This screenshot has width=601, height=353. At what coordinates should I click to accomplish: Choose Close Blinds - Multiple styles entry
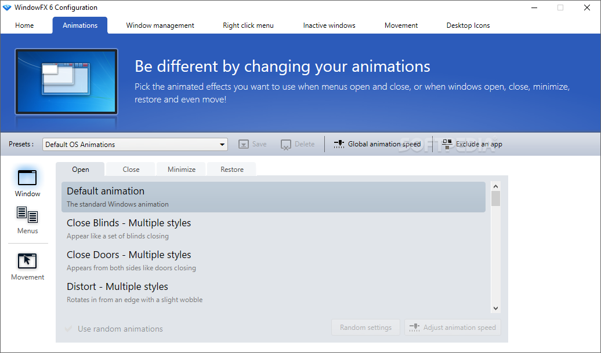(x=273, y=229)
